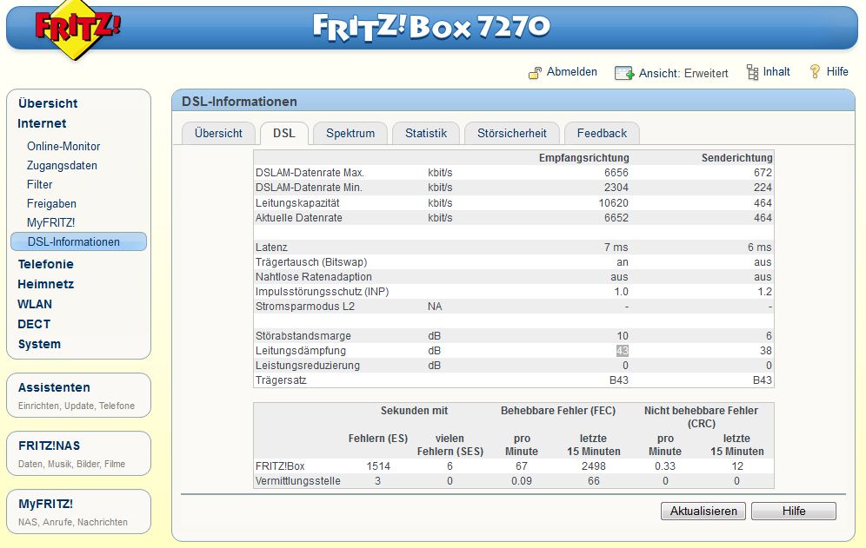Click the Trägersatz label
The width and height of the screenshot is (866, 548).
(281, 380)
